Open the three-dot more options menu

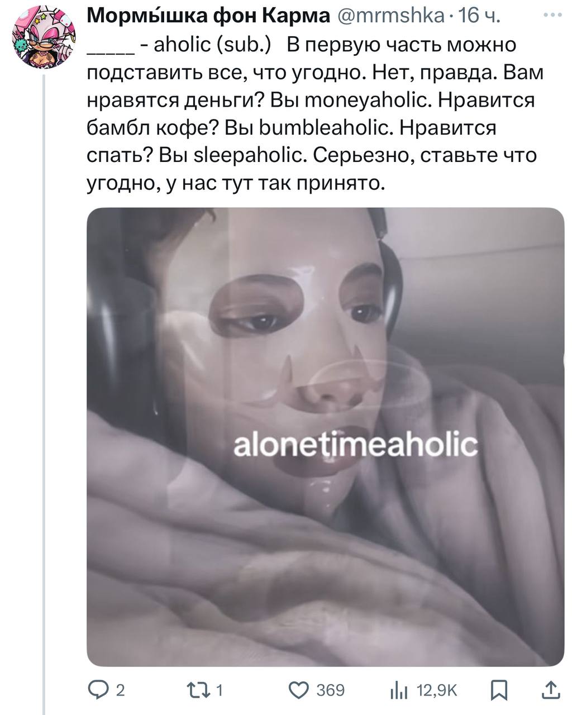pyautogui.click(x=554, y=16)
